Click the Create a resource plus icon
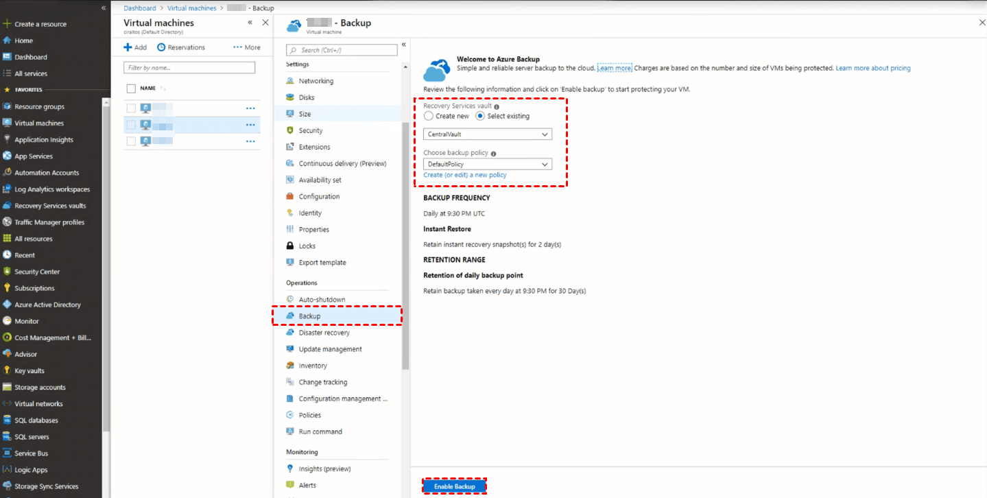Screen dimensions: 987x498 [7, 24]
